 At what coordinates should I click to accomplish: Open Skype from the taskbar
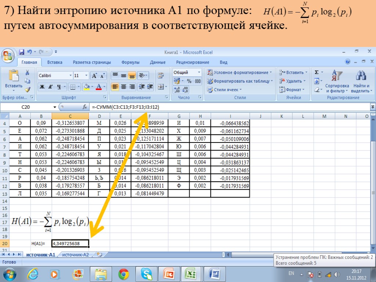click(146, 274)
